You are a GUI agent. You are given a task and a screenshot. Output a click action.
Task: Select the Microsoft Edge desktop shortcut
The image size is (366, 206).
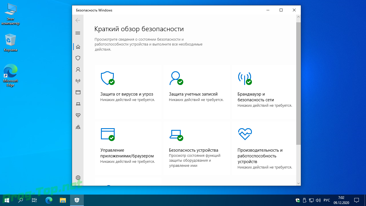point(11,76)
